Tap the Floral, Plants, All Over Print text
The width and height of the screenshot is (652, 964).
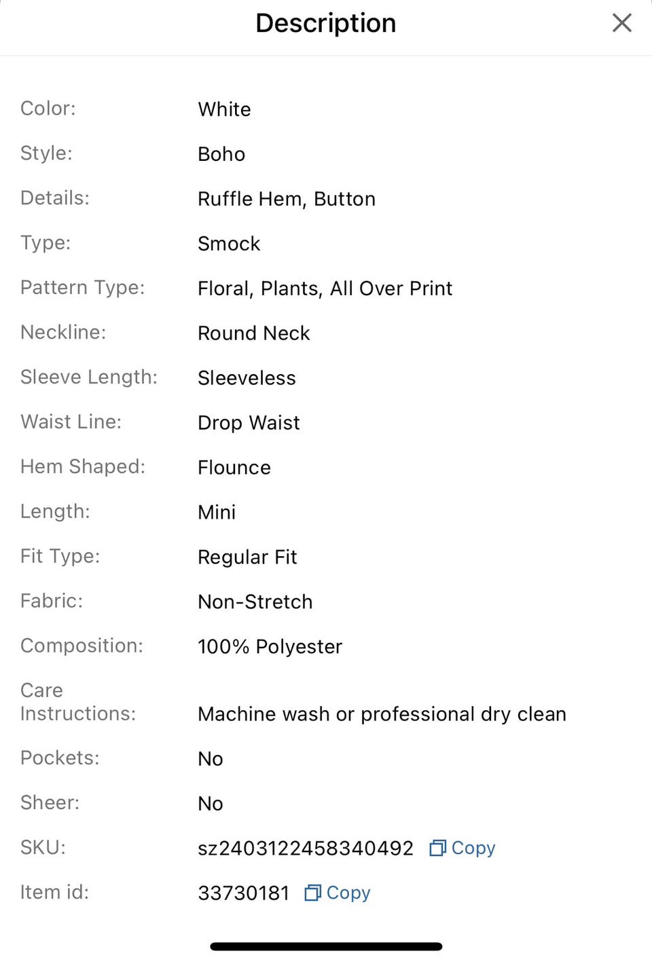(325, 289)
